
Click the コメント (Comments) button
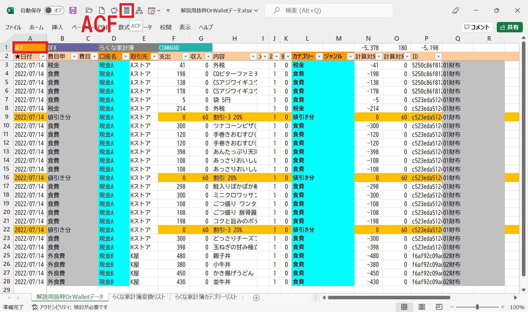point(477,27)
